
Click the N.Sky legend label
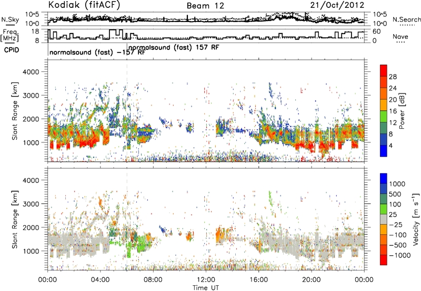click(10, 19)
